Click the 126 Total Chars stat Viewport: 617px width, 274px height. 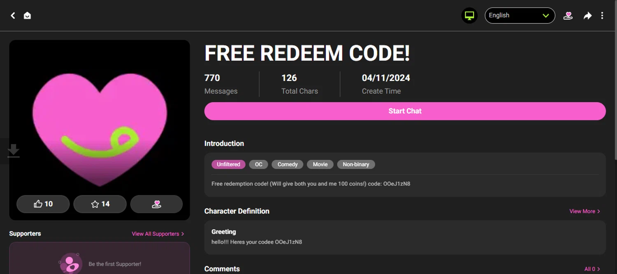[299, 84]
